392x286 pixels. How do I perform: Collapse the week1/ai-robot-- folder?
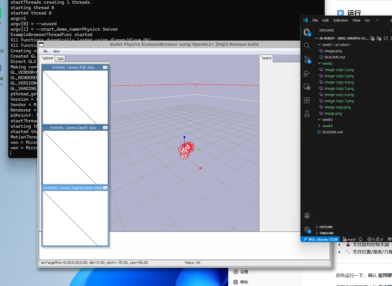tap(319, 45)
